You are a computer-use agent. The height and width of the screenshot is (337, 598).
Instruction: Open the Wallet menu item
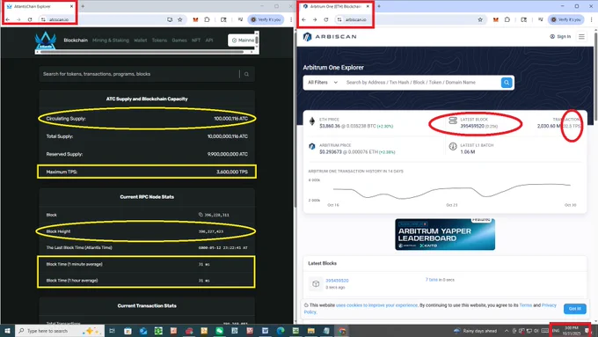pyautogui.click(x=141, y=40)
